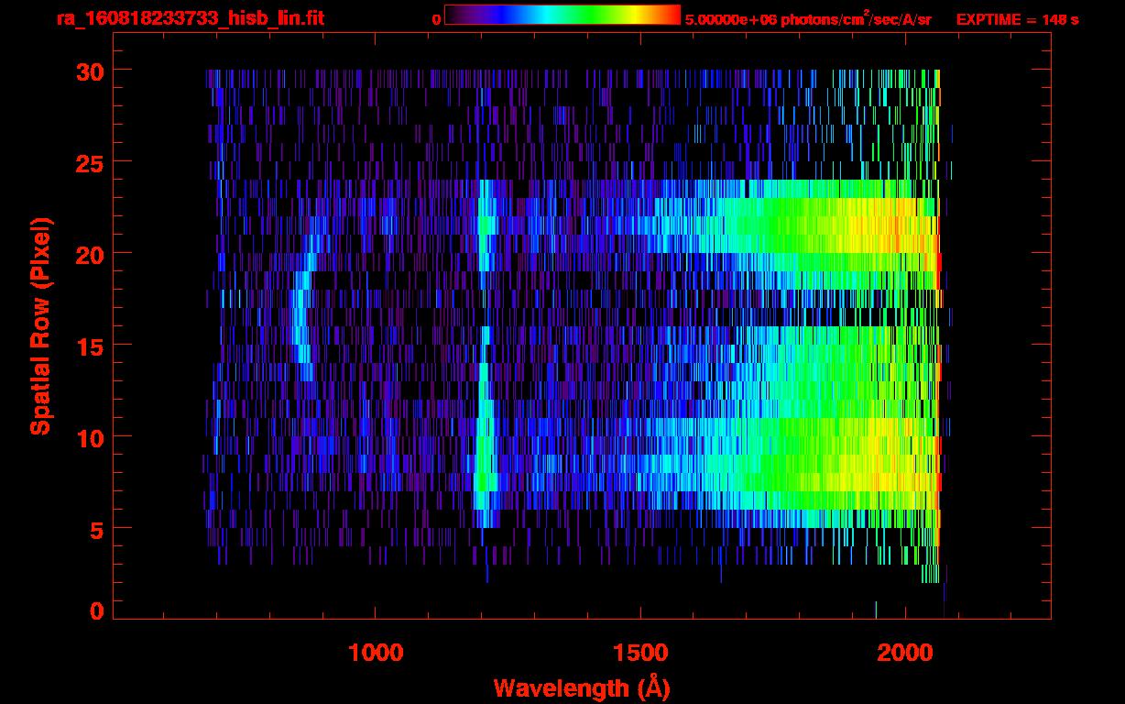The height and width of the screenshot is (704, 1125).
Task: Click the Wavelength (Å) axis title
Action: (582, 687)
